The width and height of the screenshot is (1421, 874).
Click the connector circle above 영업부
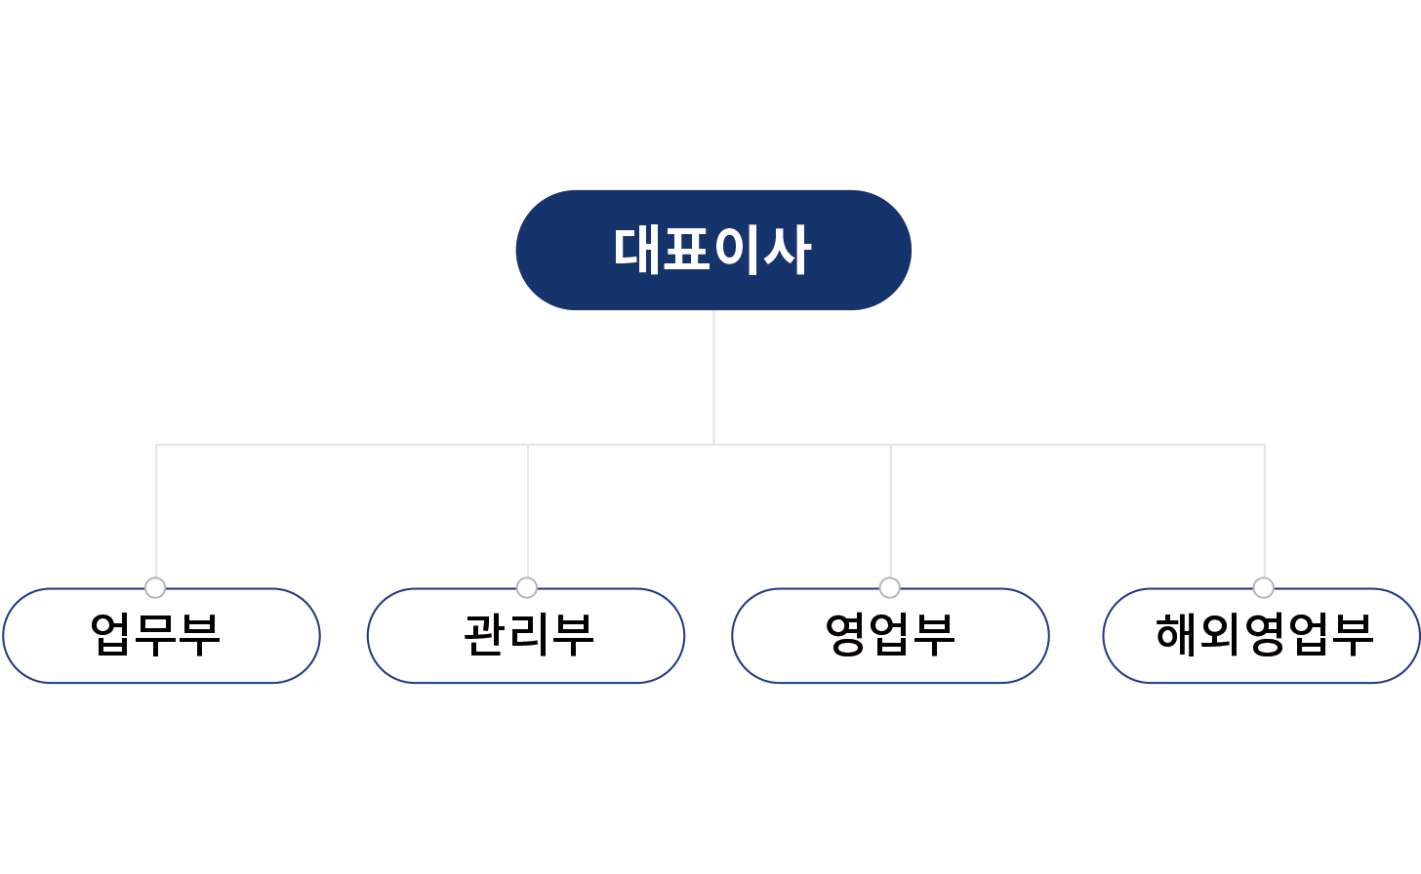[x=889, y=587]
